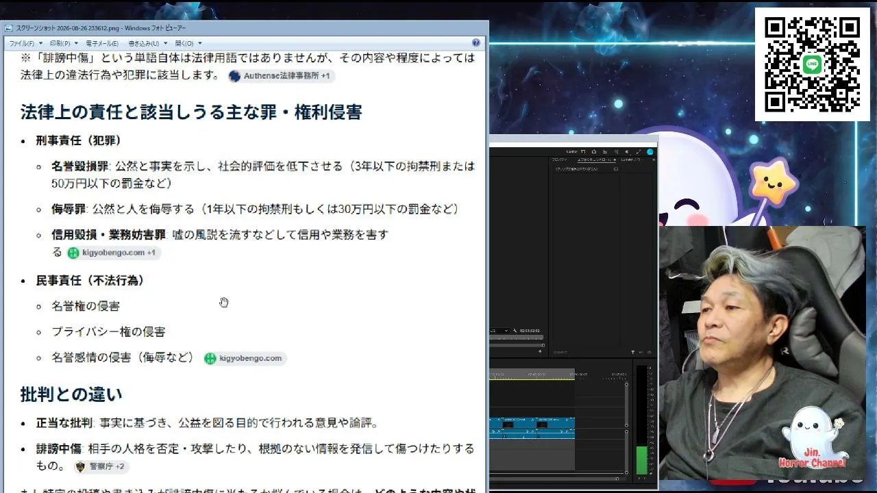Viewport: 877px width, 493px height.
Task: Click the Photo Viewer title bar icon
Action: (9, 28)
